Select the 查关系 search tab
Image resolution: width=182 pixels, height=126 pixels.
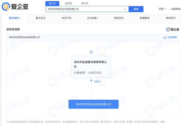[85, 3]
